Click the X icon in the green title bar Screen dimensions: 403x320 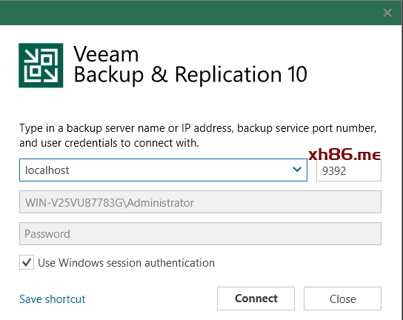click(x=387, y=13)
